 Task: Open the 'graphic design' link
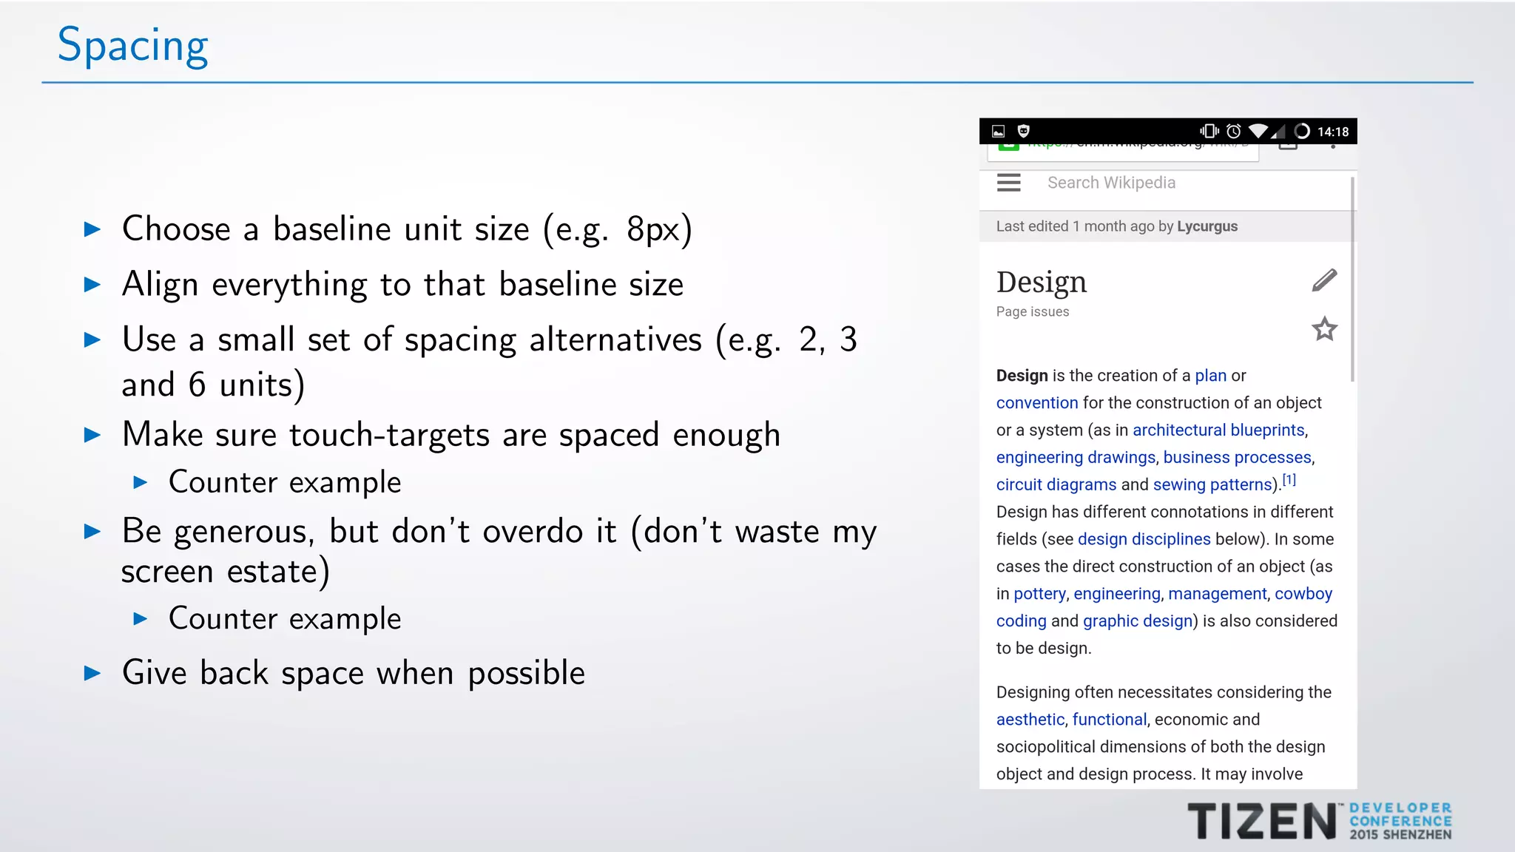click(x=1138, y=621)
